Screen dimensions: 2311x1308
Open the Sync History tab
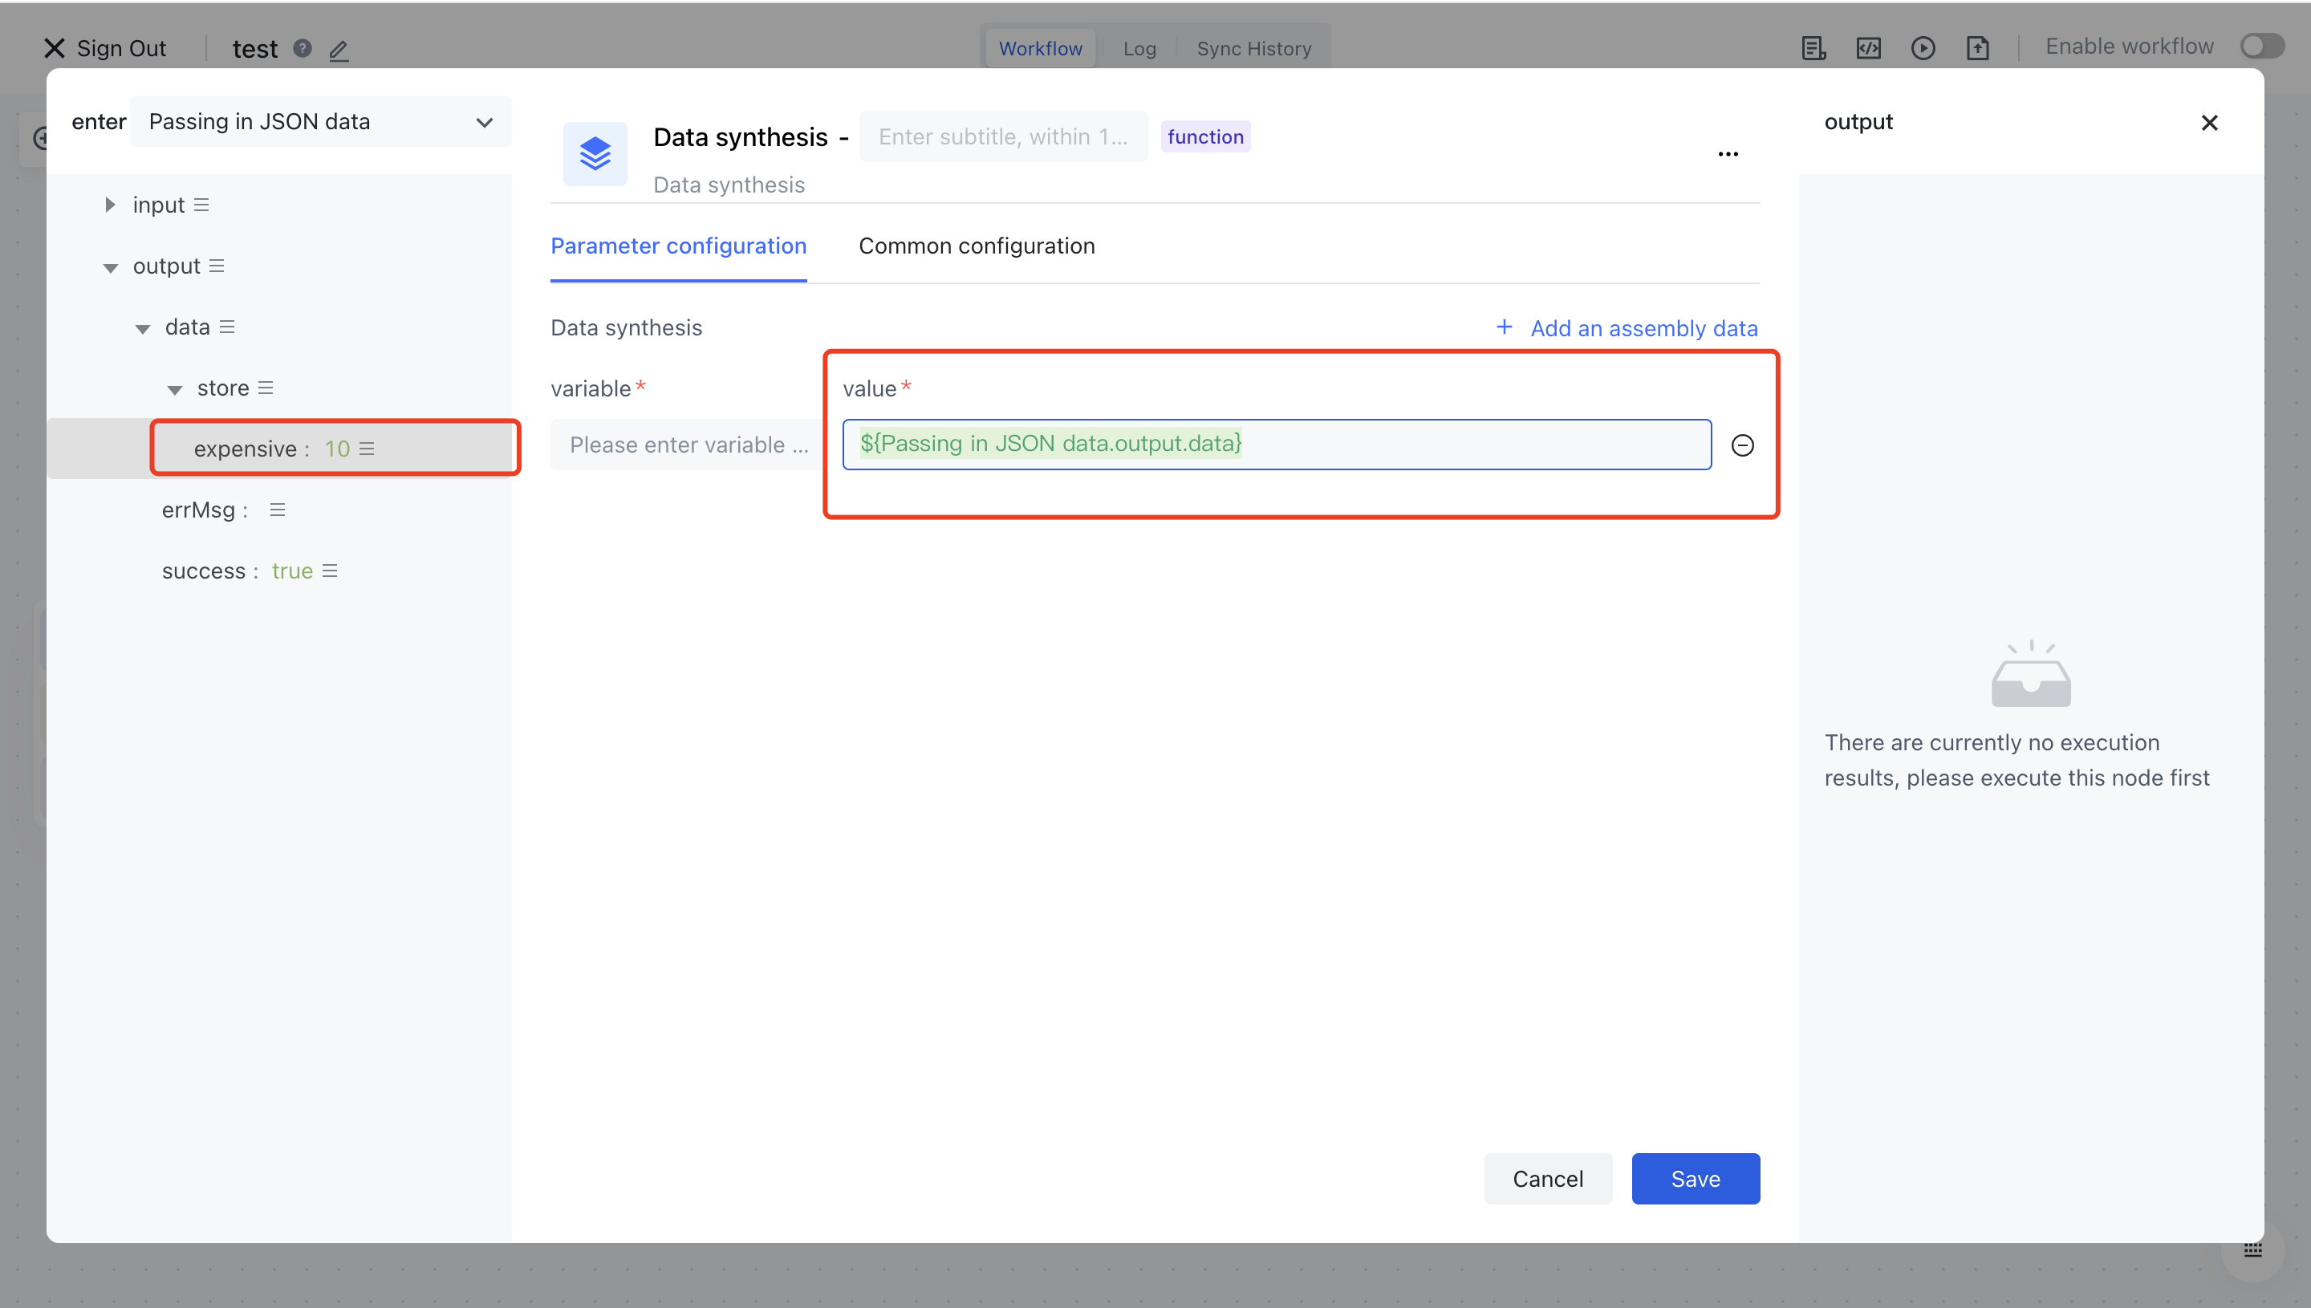point(1254,47)
